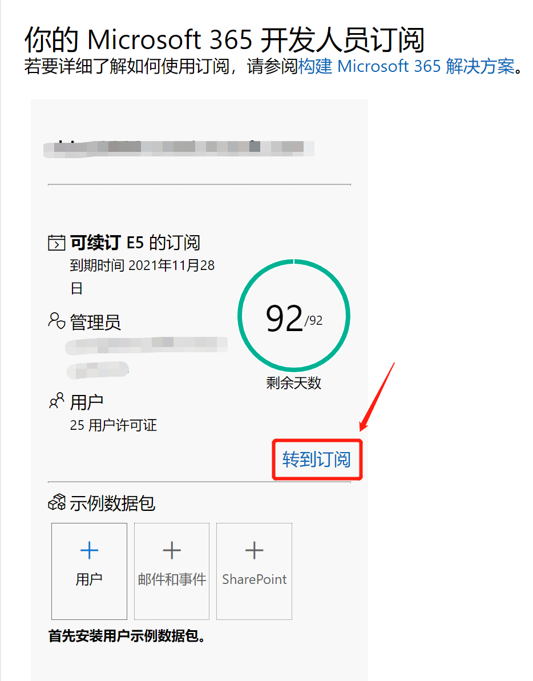The height and width of the screenshot is (681, 533).
Task: Click the sample data pack cubes icon
Action: point(56,502)
